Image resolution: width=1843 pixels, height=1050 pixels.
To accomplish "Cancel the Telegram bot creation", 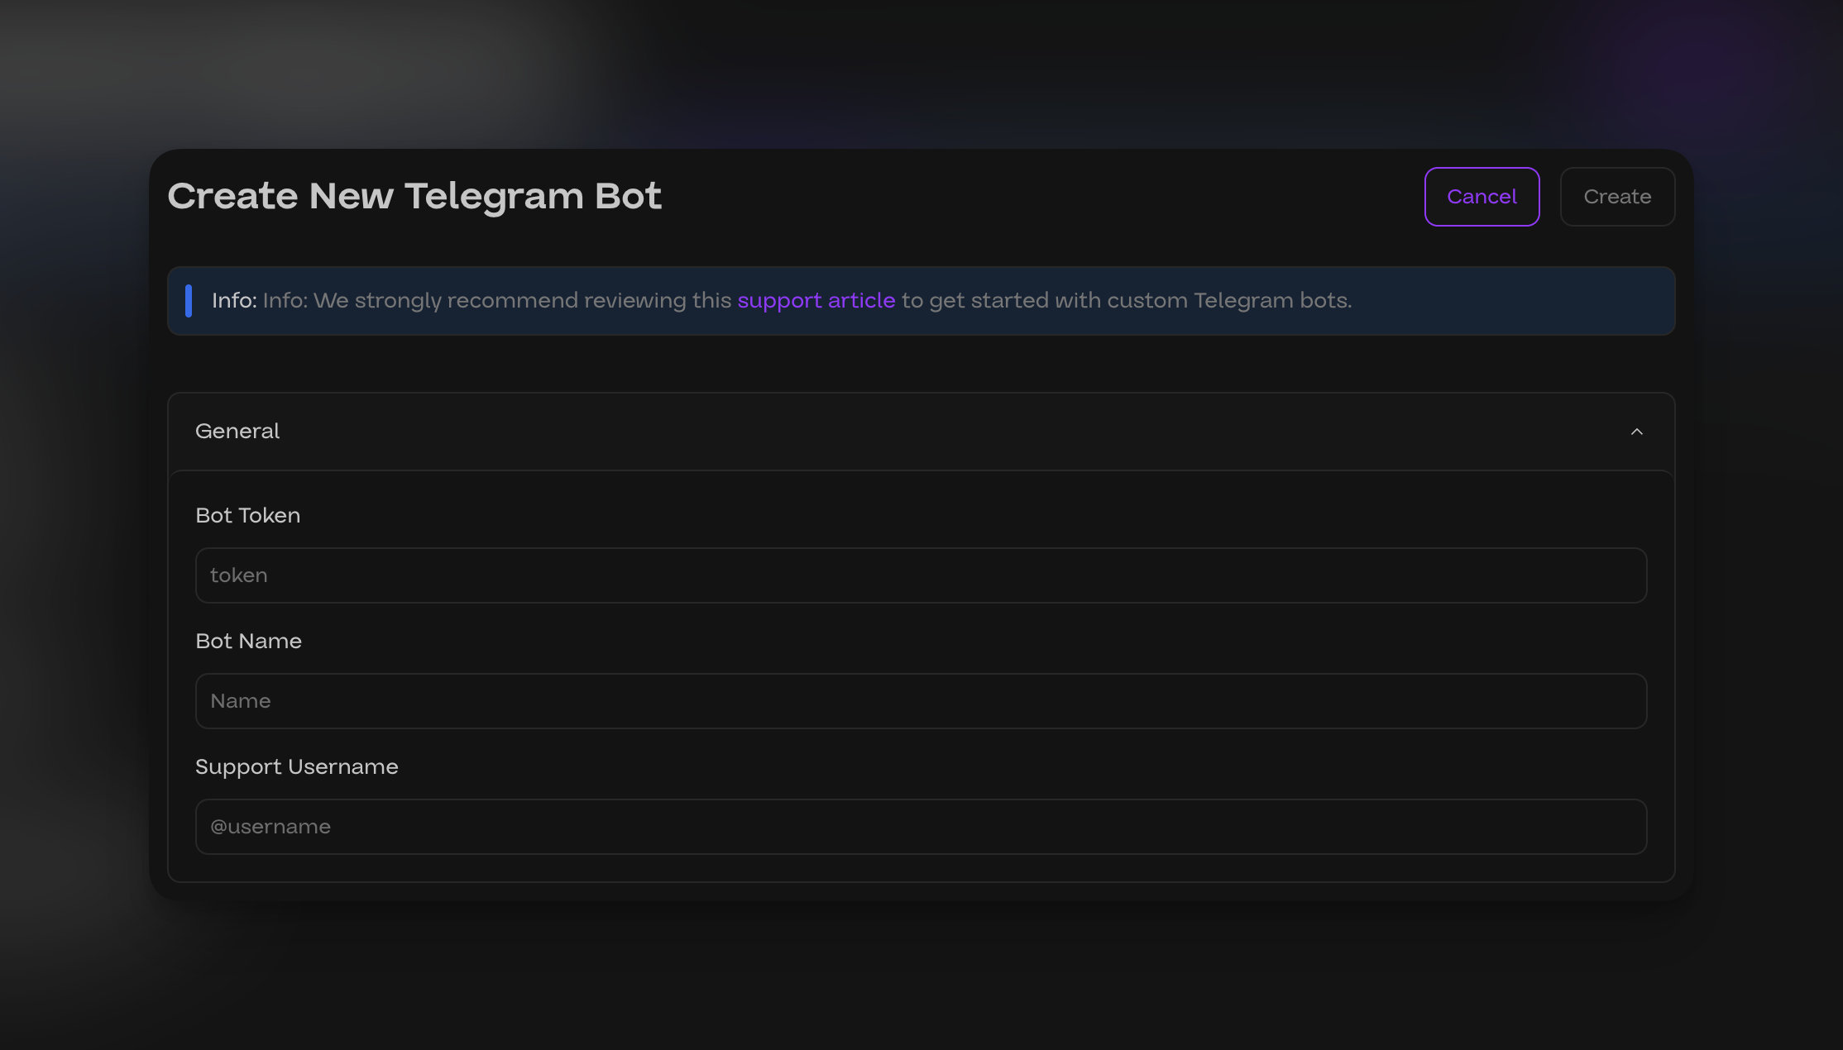I will click(x=1481, y=196).
